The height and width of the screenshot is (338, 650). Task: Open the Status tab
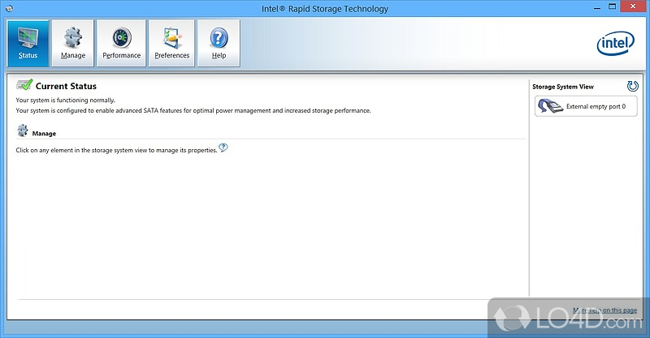[28, 43]
